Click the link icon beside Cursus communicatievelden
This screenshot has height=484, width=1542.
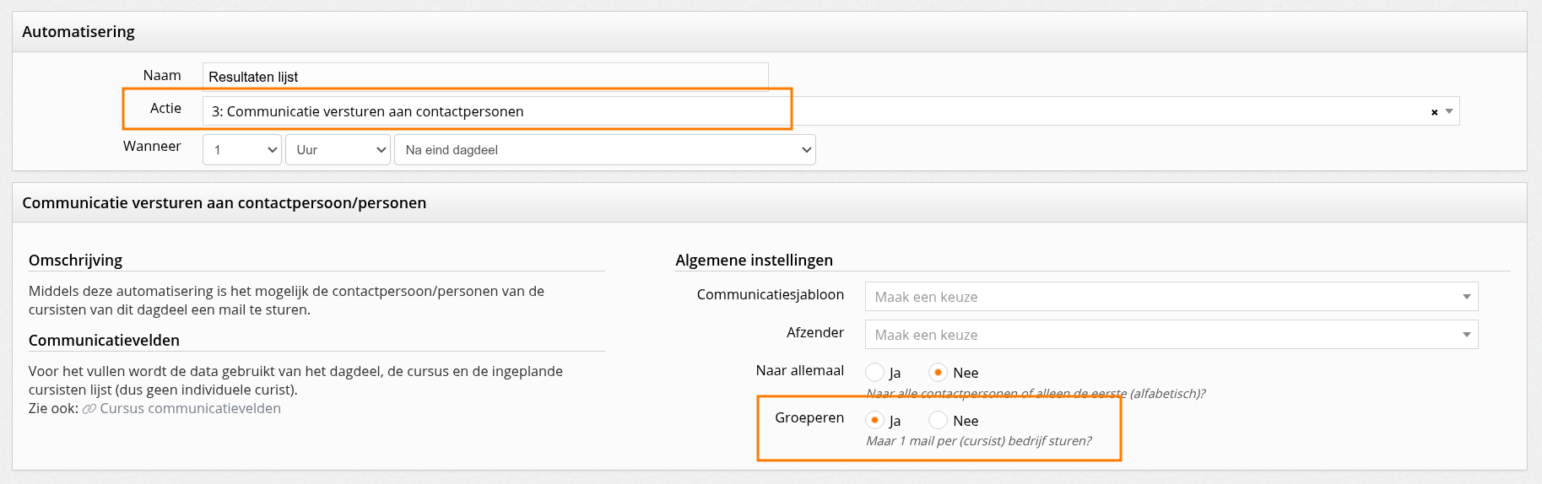point(89,409)
